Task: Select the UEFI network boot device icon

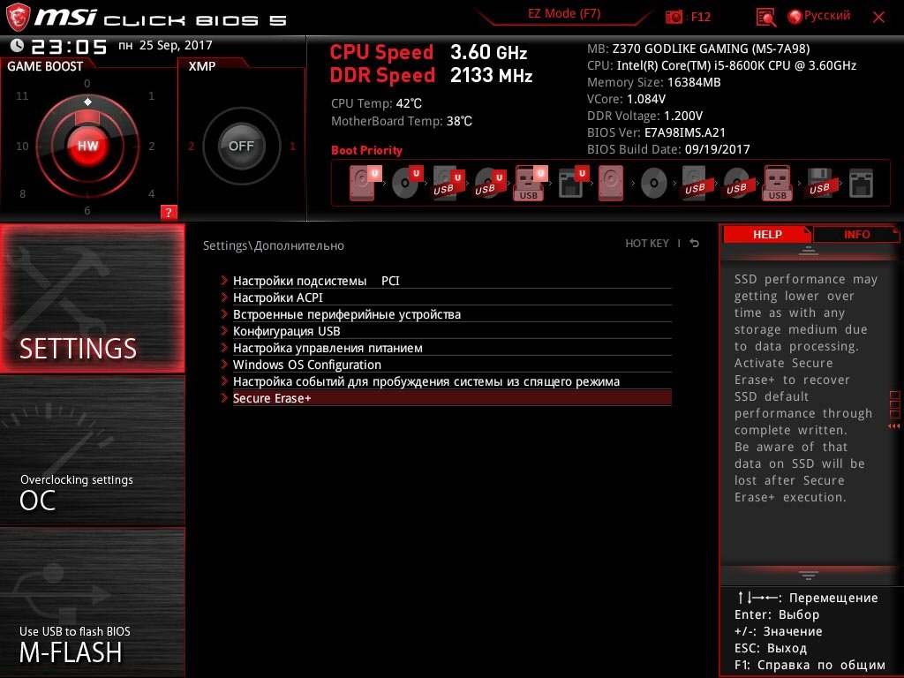Action: tap(572, 183)
